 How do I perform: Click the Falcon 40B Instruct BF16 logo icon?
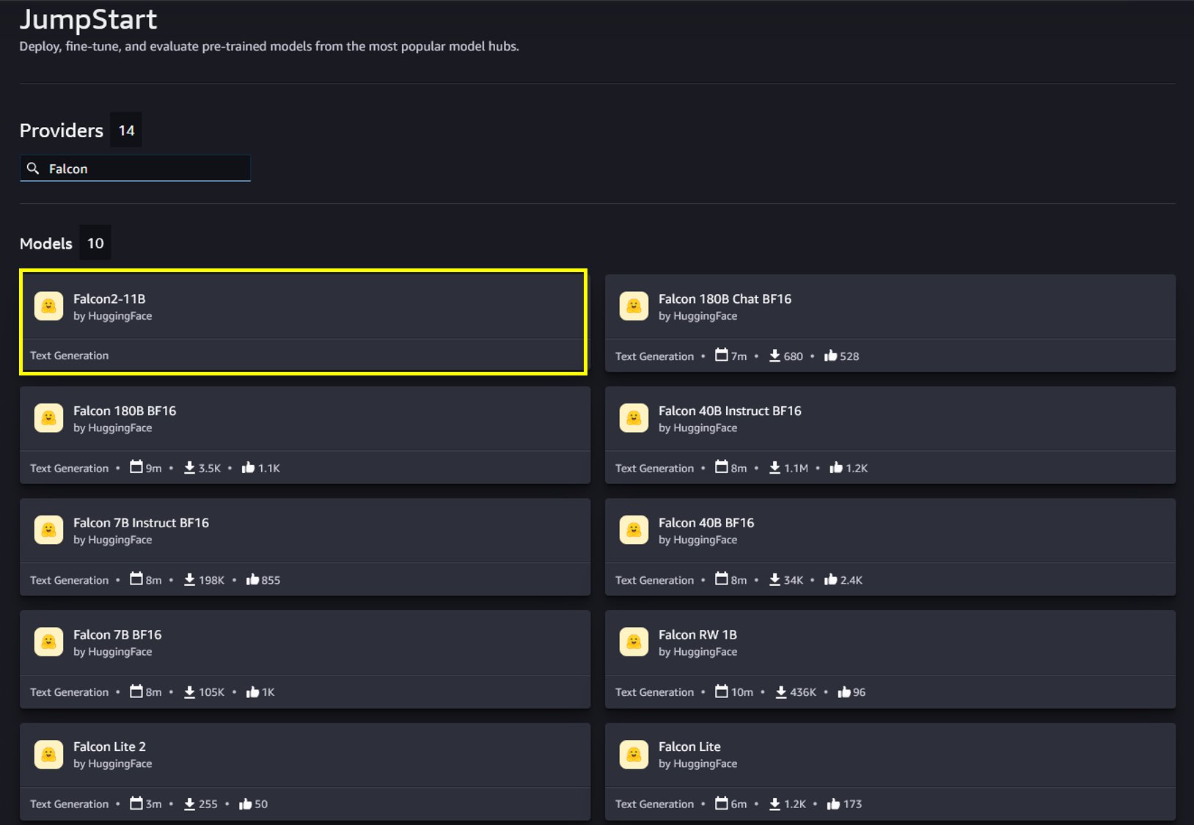[634, 418]
